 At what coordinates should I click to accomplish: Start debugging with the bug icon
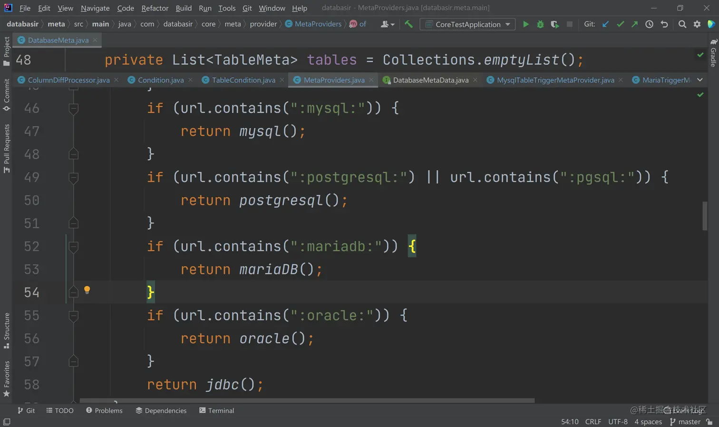click(540, 24)
